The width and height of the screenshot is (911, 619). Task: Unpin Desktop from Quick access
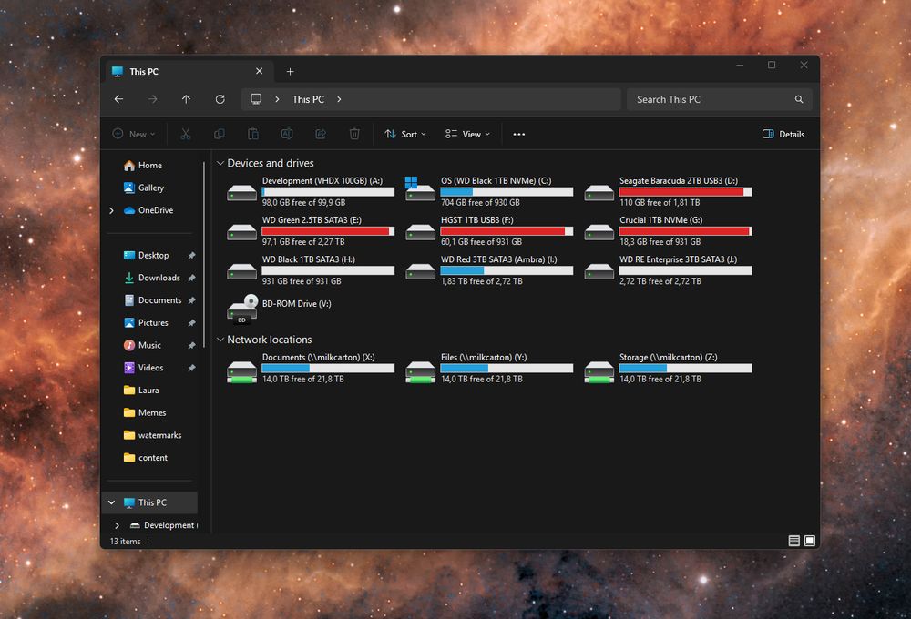coord(191,256)
